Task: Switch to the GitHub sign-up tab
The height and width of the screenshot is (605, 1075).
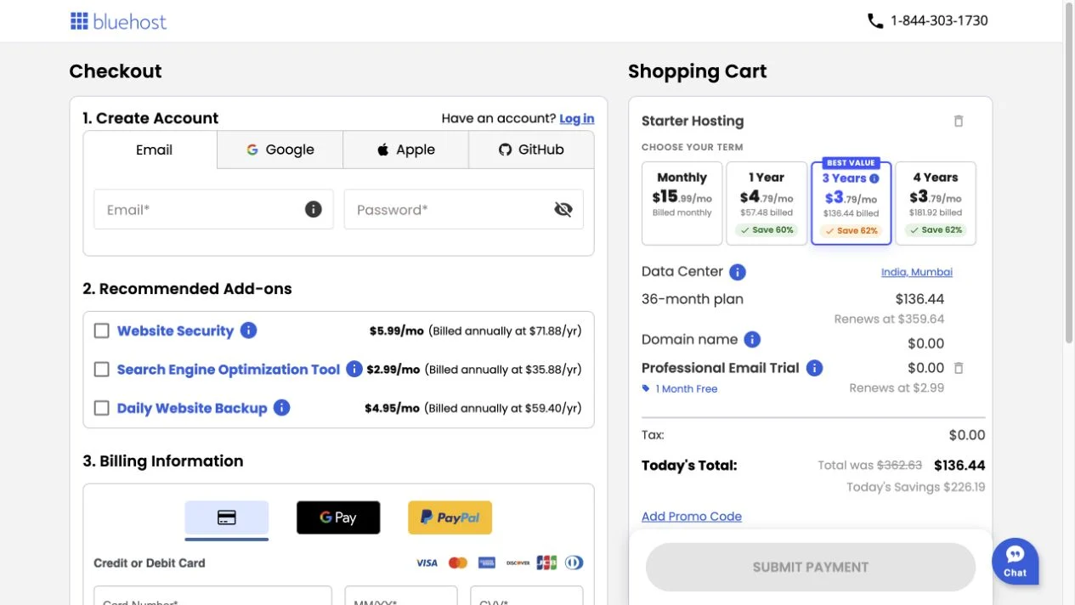Action: tap(531, 150)
